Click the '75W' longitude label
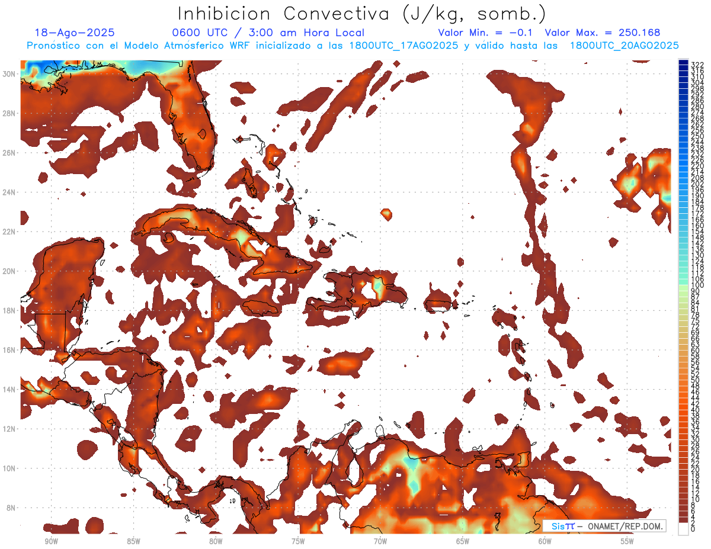The height and width of the screenshot is (549, 711). coord(298,541)
